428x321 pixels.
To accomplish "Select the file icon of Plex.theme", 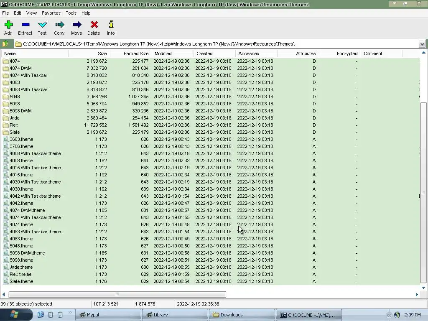I will [x=6, y=274].
